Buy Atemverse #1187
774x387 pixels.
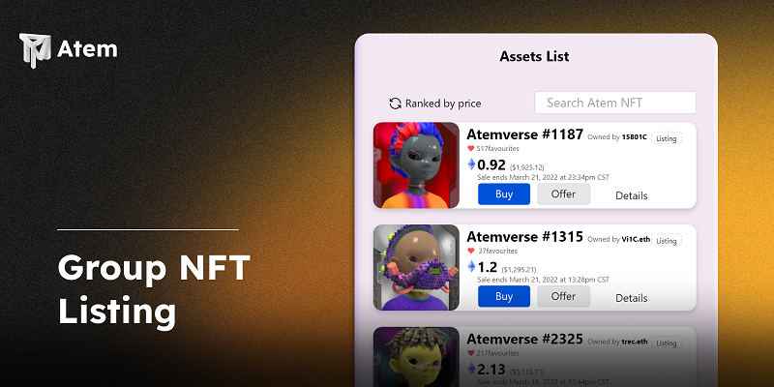[x=504, y=194]
